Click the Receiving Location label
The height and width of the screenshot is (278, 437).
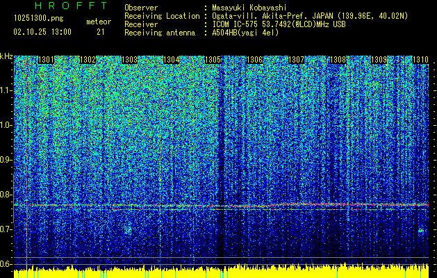click(x=162, y=16)
